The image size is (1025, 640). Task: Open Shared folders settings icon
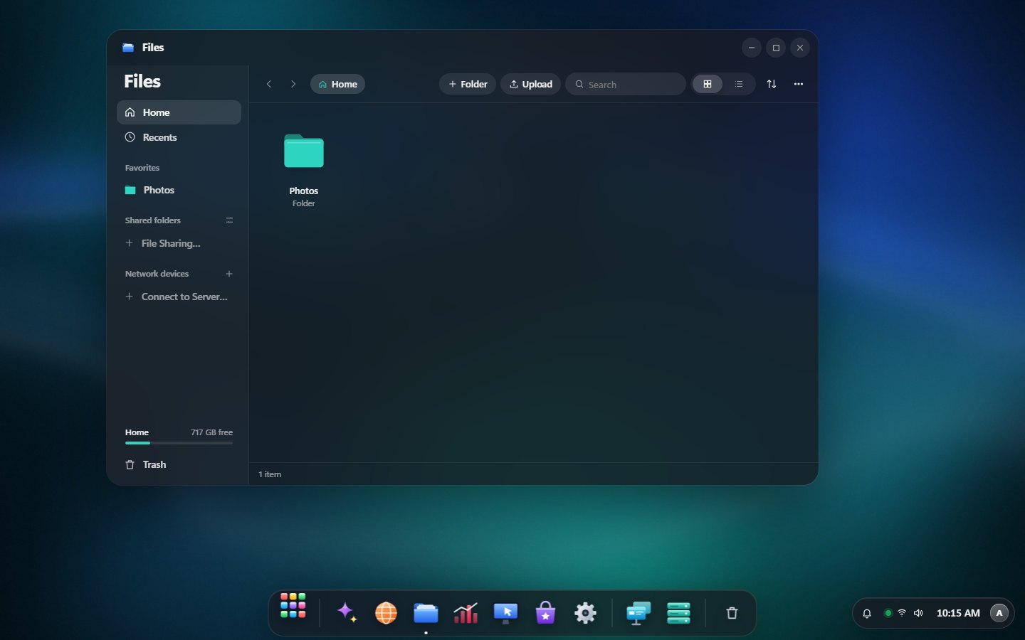click(x=229, y=220)
